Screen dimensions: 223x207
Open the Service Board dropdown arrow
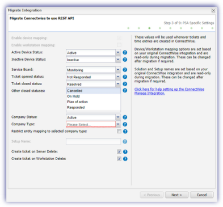(x=118, y=70)
